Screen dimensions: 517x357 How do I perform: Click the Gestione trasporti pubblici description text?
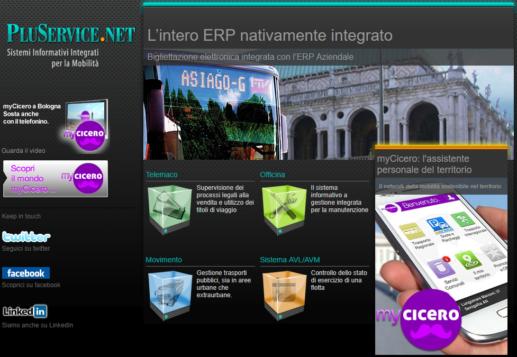pos(224,284)
